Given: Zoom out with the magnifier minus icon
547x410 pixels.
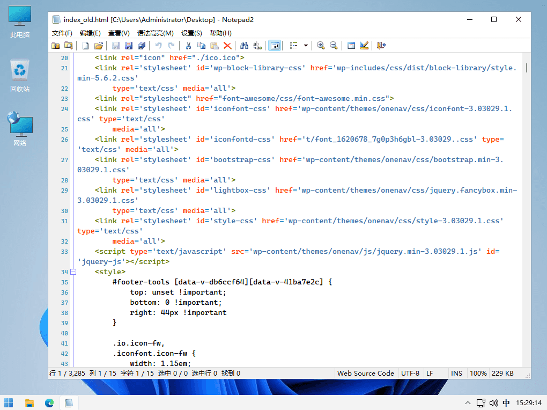Looking at the screenshot, I should point(334,46).
